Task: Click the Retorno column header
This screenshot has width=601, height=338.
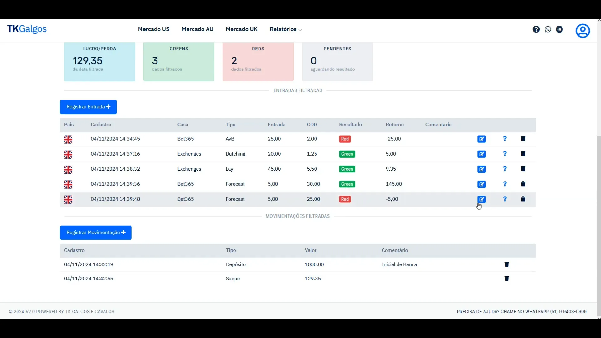Action: coord(394,125)
